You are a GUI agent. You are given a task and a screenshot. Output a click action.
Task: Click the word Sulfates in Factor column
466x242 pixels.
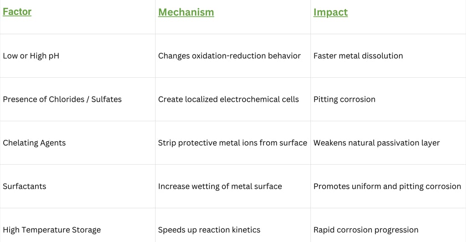tap(106, 99)
